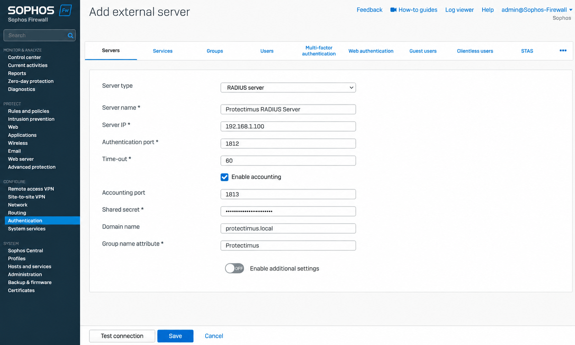The height and width of the screenshot is (345, 575).
Task: Click the Shared secret password field
Action: 288,211
